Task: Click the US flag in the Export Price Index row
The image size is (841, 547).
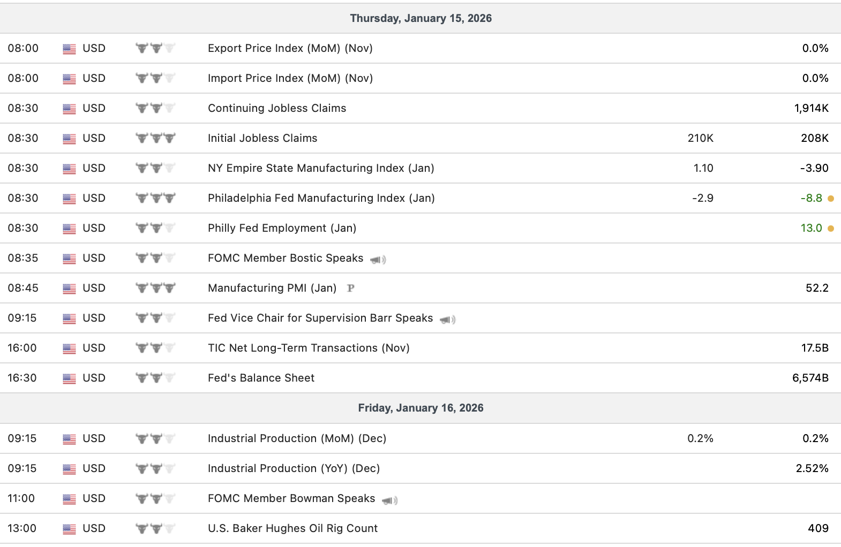Action: tap(69, 49)
